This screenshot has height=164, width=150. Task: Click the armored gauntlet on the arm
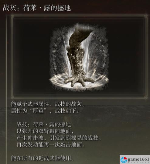[76, 61]
